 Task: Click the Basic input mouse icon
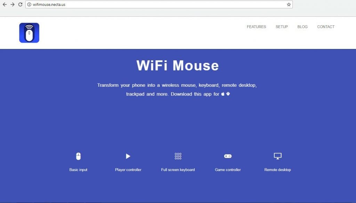coord(78,156)
